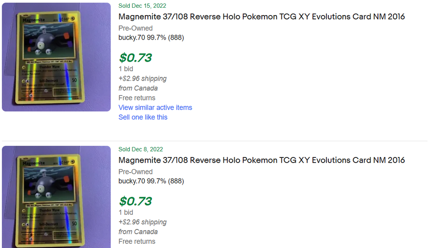Viewport: 431px width, 248px height.
Task: Select the Sold Dec 15, 2022 label
Action: point(142,6)
